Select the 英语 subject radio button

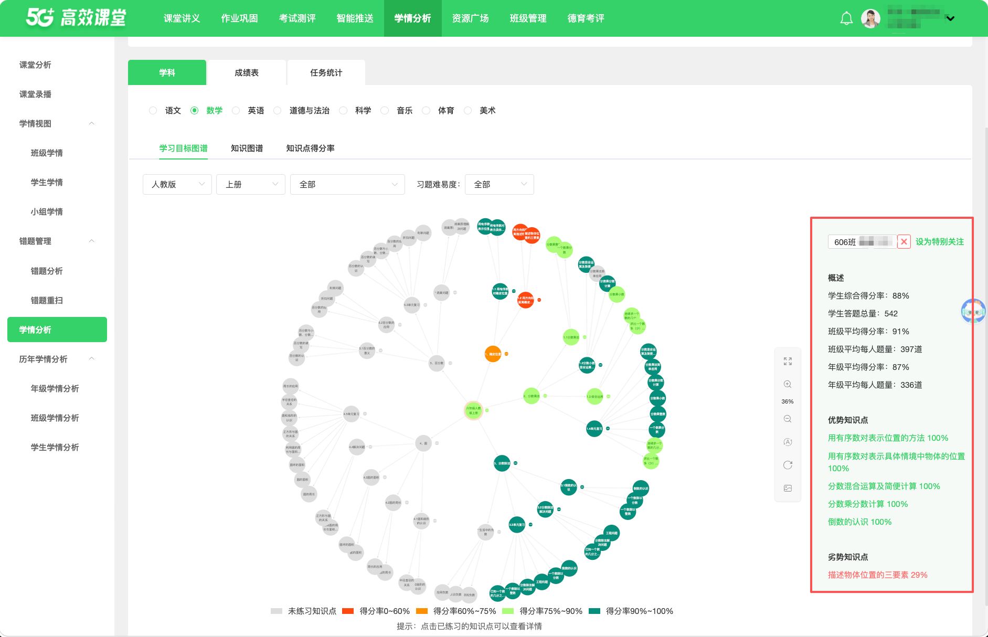[236, 110]
